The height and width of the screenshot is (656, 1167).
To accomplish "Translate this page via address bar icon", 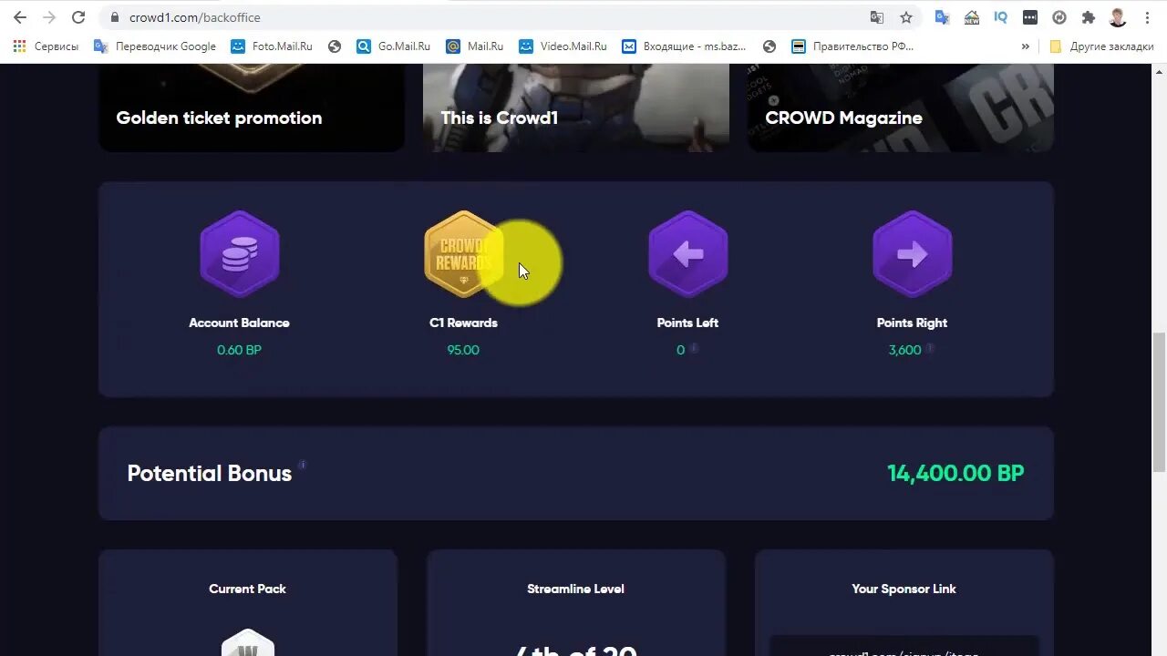I will point(877,17).
